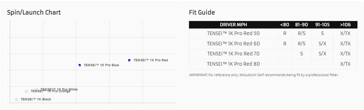
Task: Select the TENSEI 1K Pro Red 60 row label
Action: (x=233, y=44)
